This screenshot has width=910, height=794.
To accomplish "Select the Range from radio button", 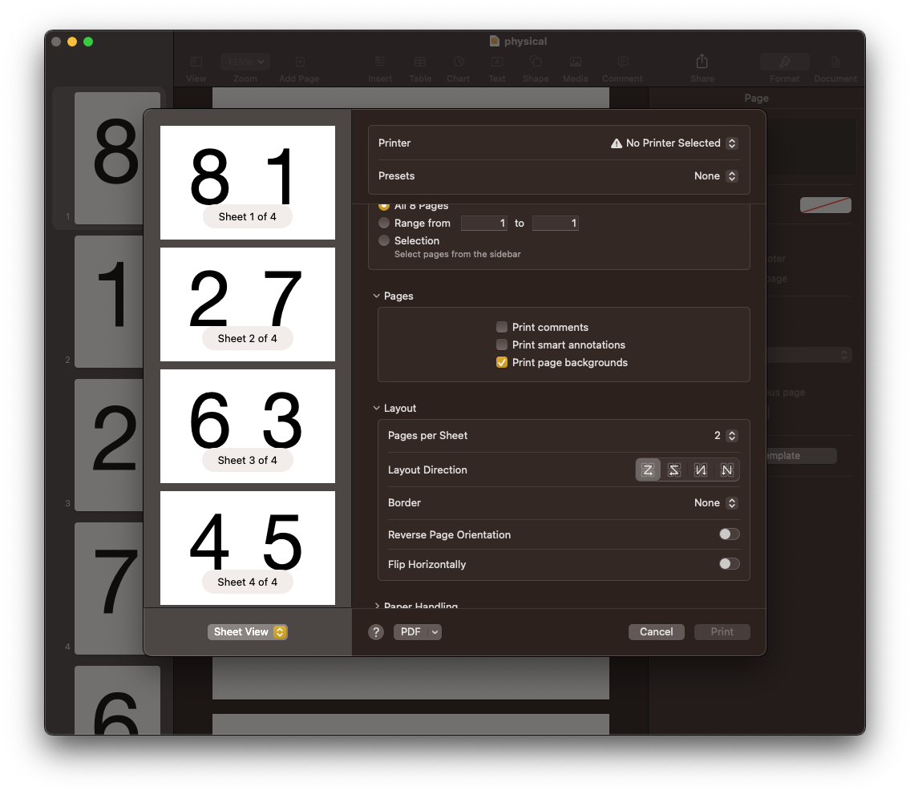I will point(384,224).
